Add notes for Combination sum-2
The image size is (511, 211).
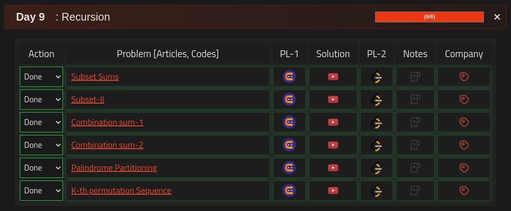point(415,145)
